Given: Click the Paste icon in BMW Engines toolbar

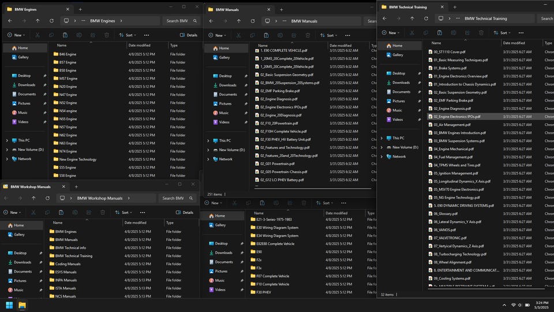Looking at the screenshot, I should 65,35.
